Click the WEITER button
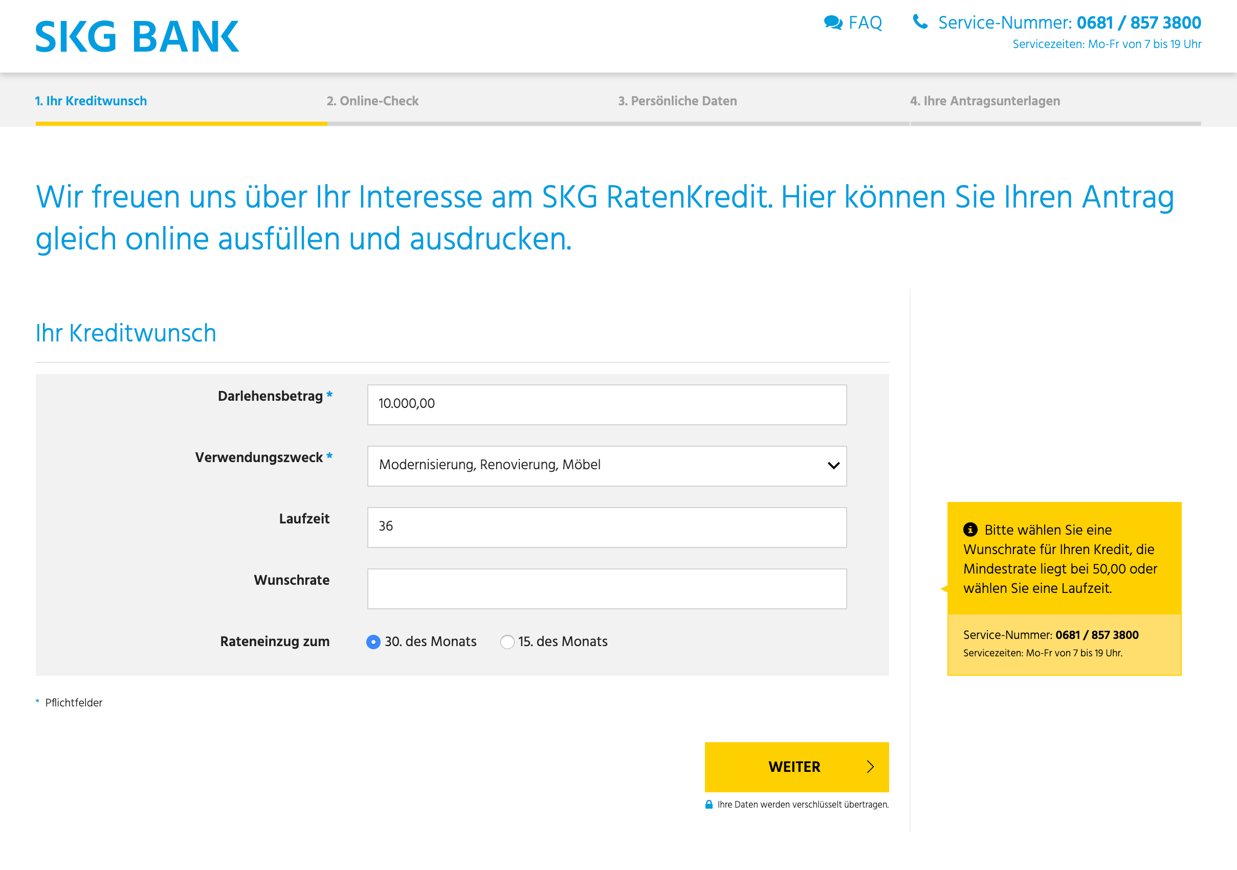Screen dimensions: 1237x870 (x=797, y=767)
